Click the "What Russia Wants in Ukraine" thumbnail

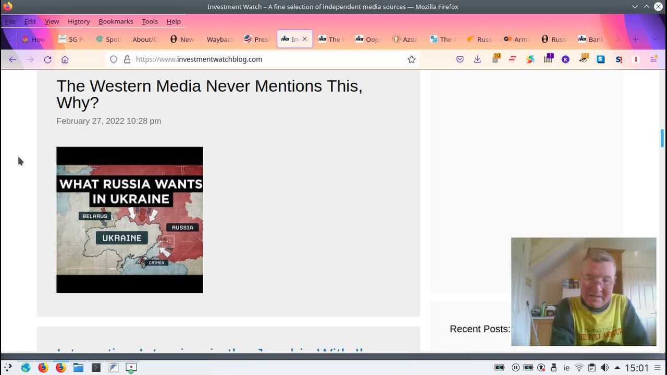tap(130, 220)
